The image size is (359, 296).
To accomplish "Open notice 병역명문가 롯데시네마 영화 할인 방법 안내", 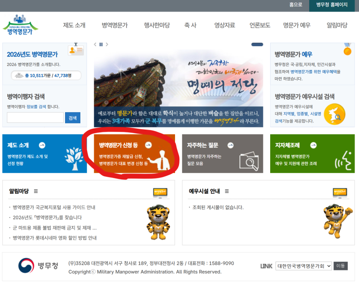I will (x=54, y=238).
